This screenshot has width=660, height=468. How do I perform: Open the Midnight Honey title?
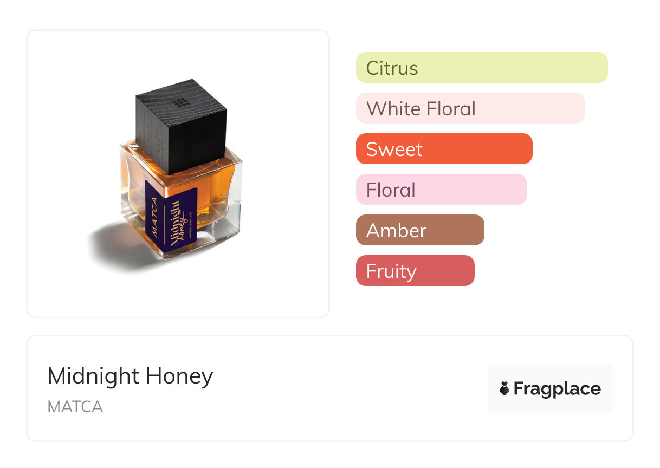(130, 376)
